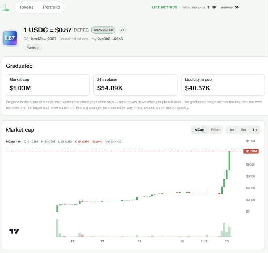Switch chart to Price view
This screenshot has width=268, height=253.
click(x=215, y=130)
